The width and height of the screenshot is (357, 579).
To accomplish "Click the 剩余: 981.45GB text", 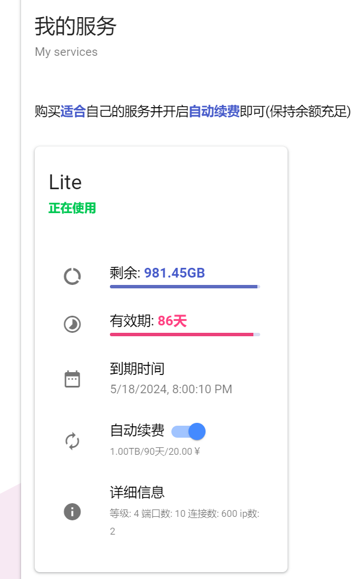I will [x=157, y=274].
